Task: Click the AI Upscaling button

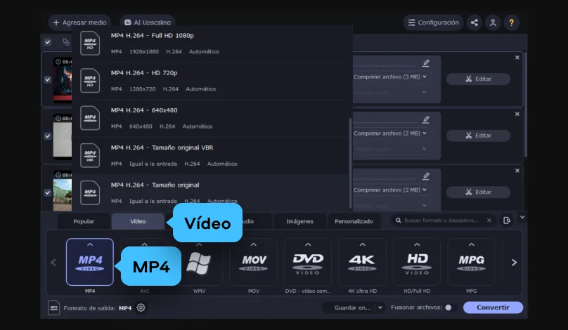Action: pyautogui.click(x=148, y=22)
